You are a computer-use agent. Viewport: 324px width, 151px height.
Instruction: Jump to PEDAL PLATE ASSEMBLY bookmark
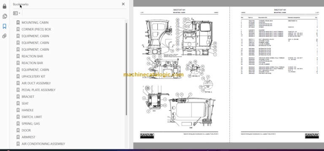(38, 90)
